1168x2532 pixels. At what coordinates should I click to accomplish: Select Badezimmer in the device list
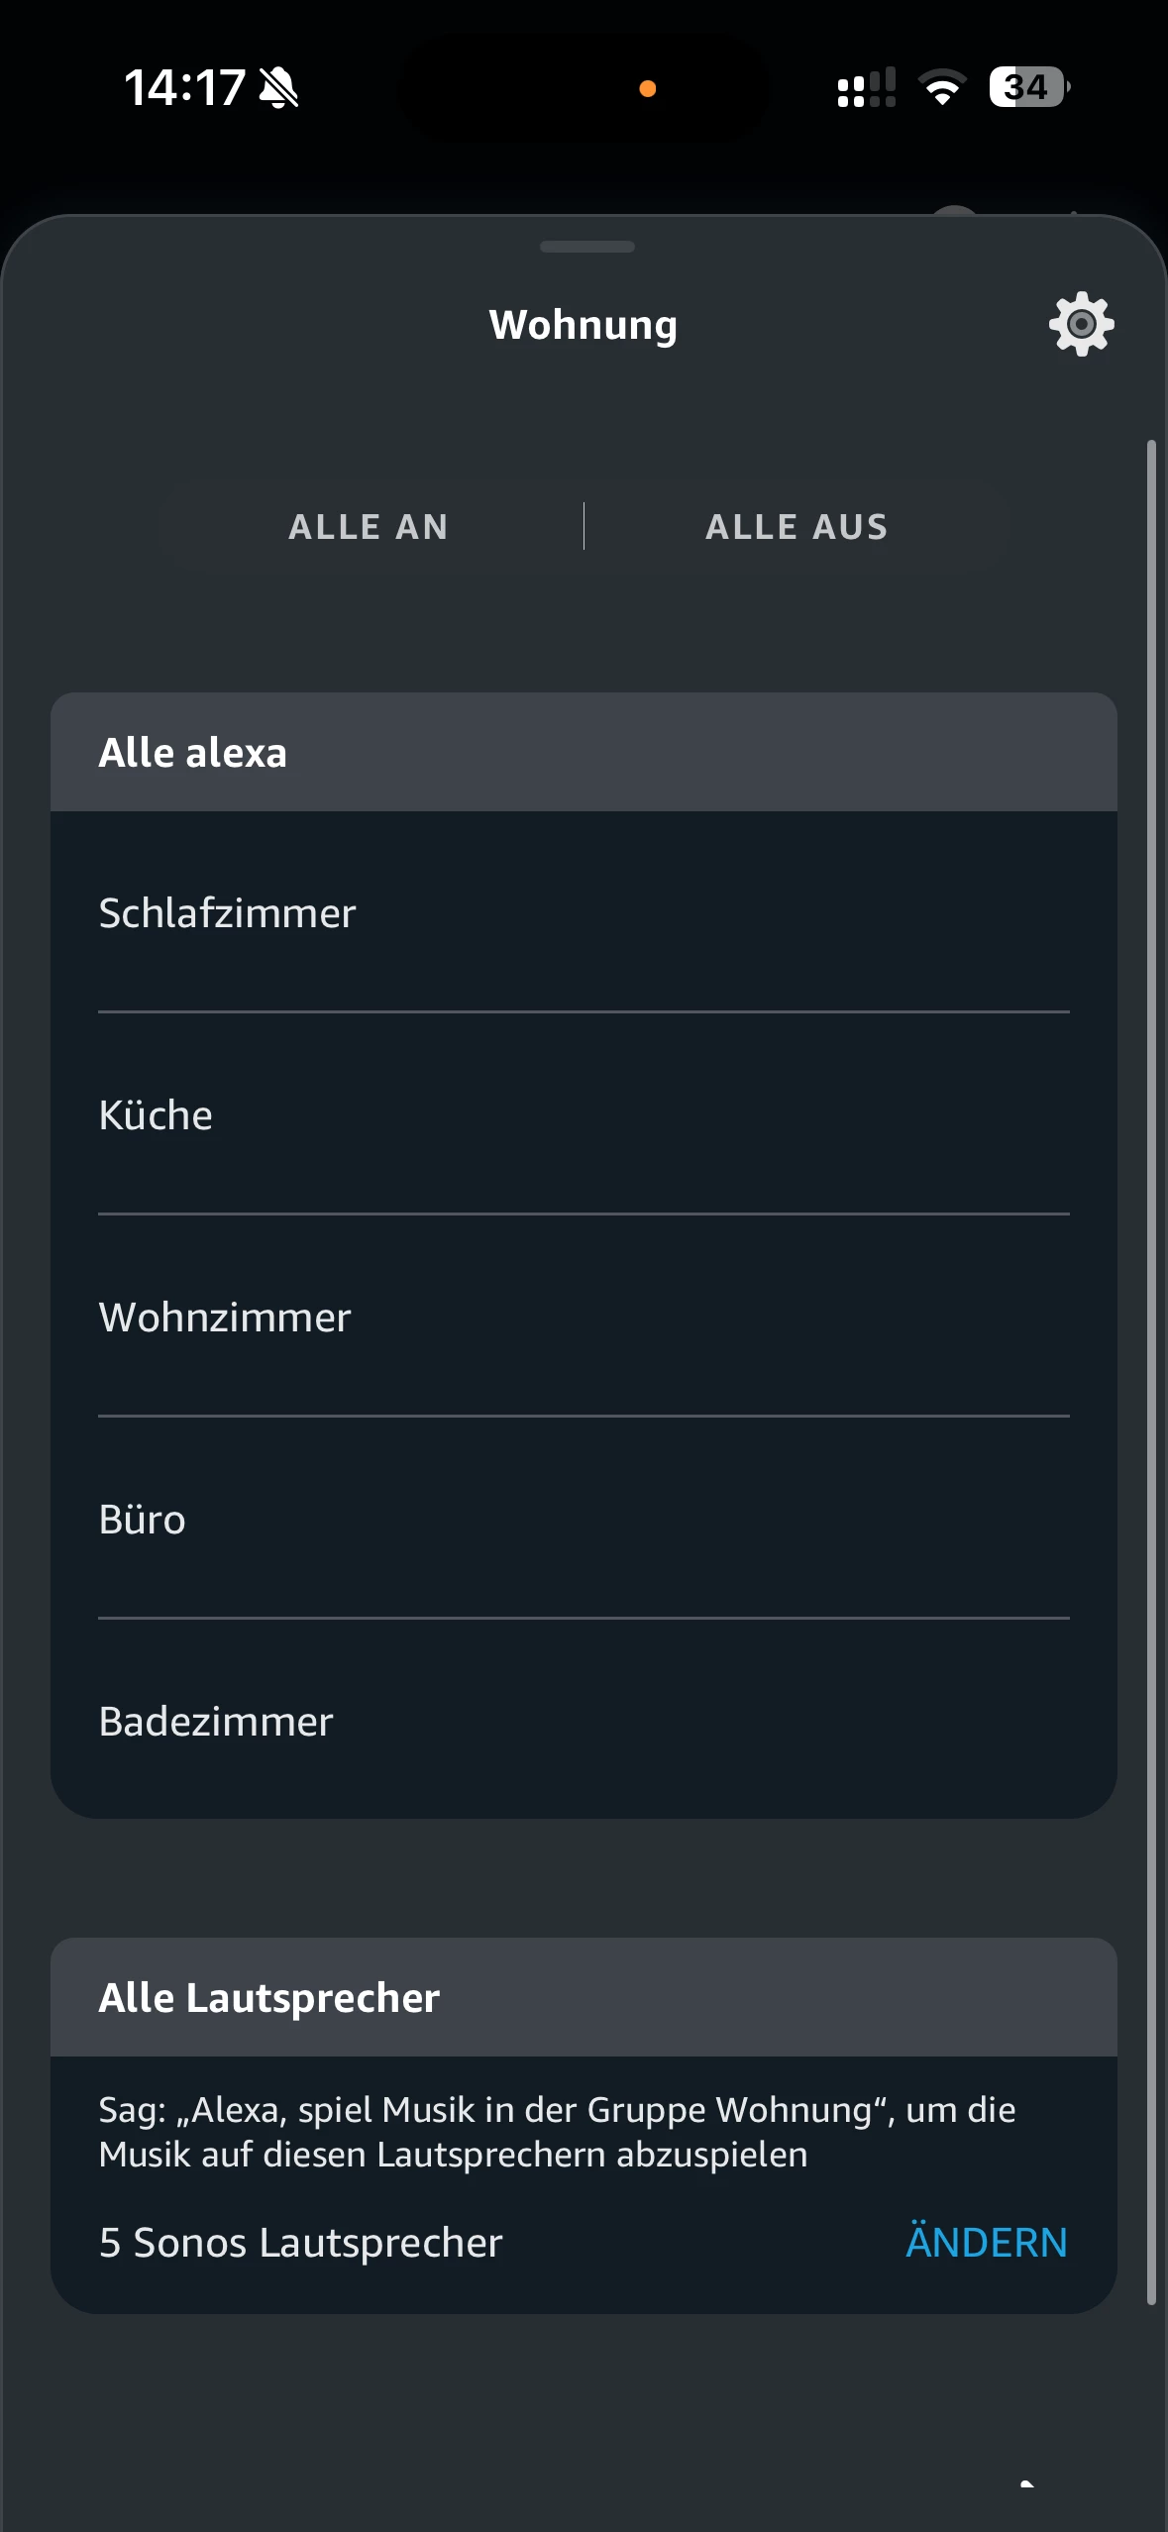point(216,1722)
